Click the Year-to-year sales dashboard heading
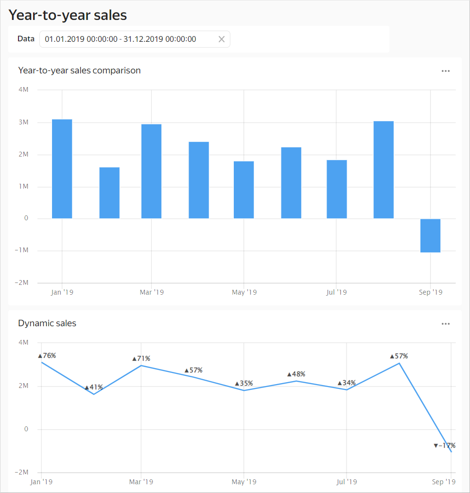 coord(68,15)
